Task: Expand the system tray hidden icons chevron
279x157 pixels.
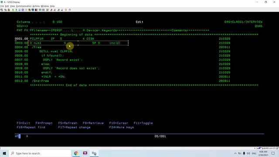Action: [235, 153]
